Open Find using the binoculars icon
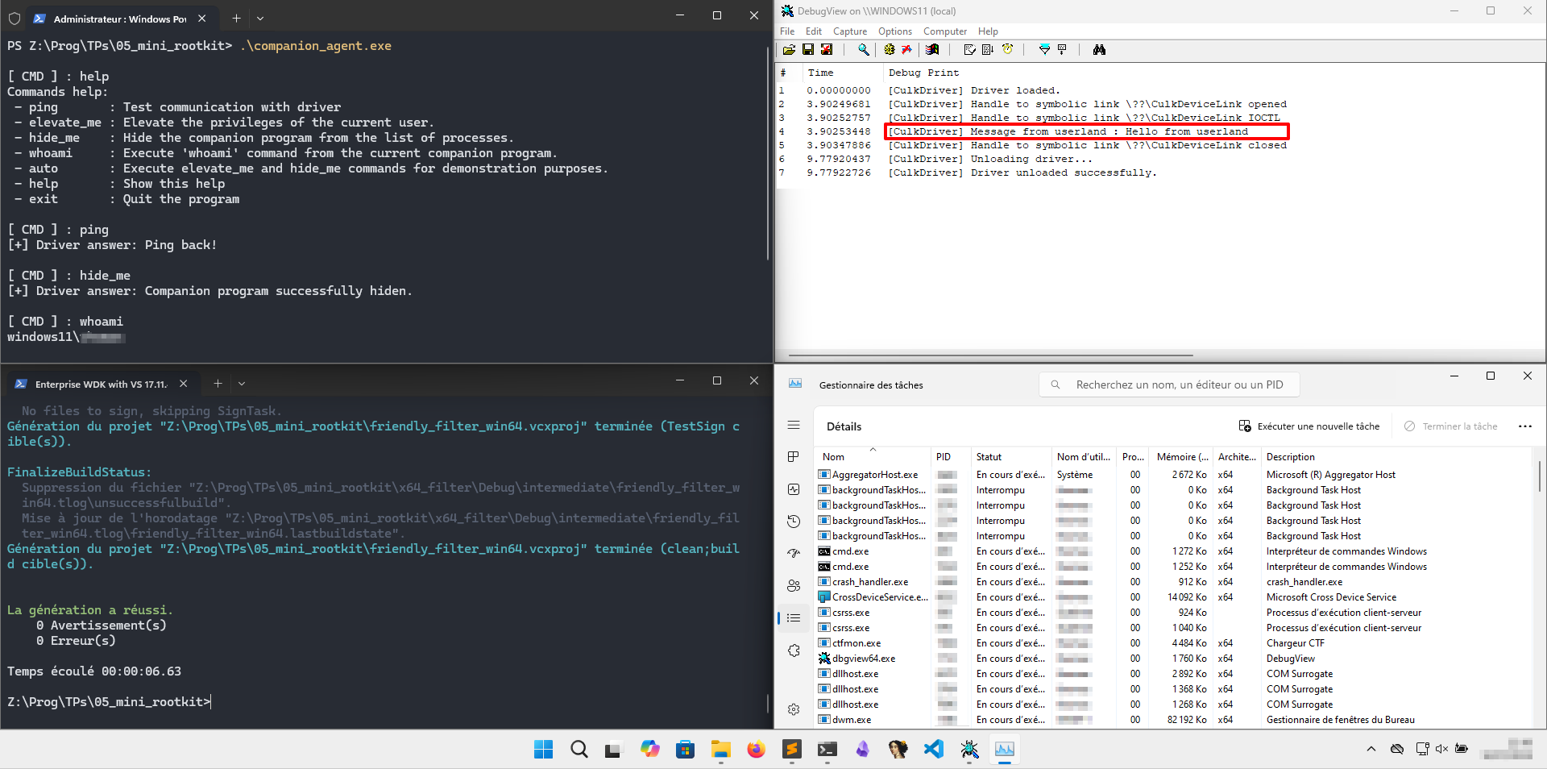 click(1100, 49)
